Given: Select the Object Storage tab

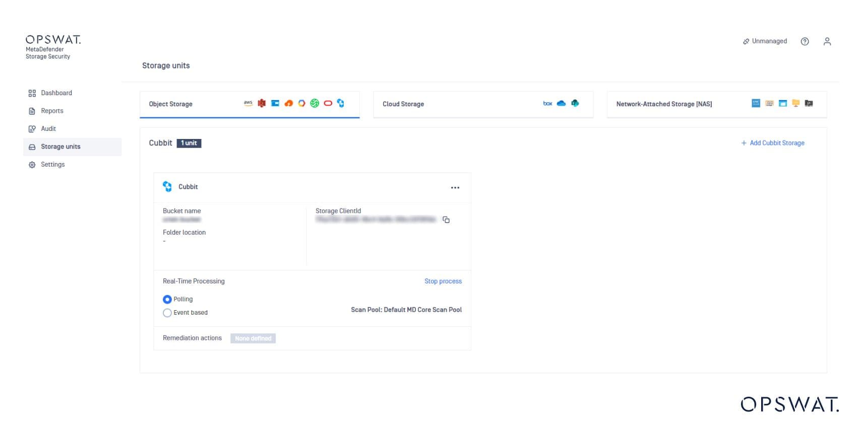Looking at the screenshot, I should (250, 104).
